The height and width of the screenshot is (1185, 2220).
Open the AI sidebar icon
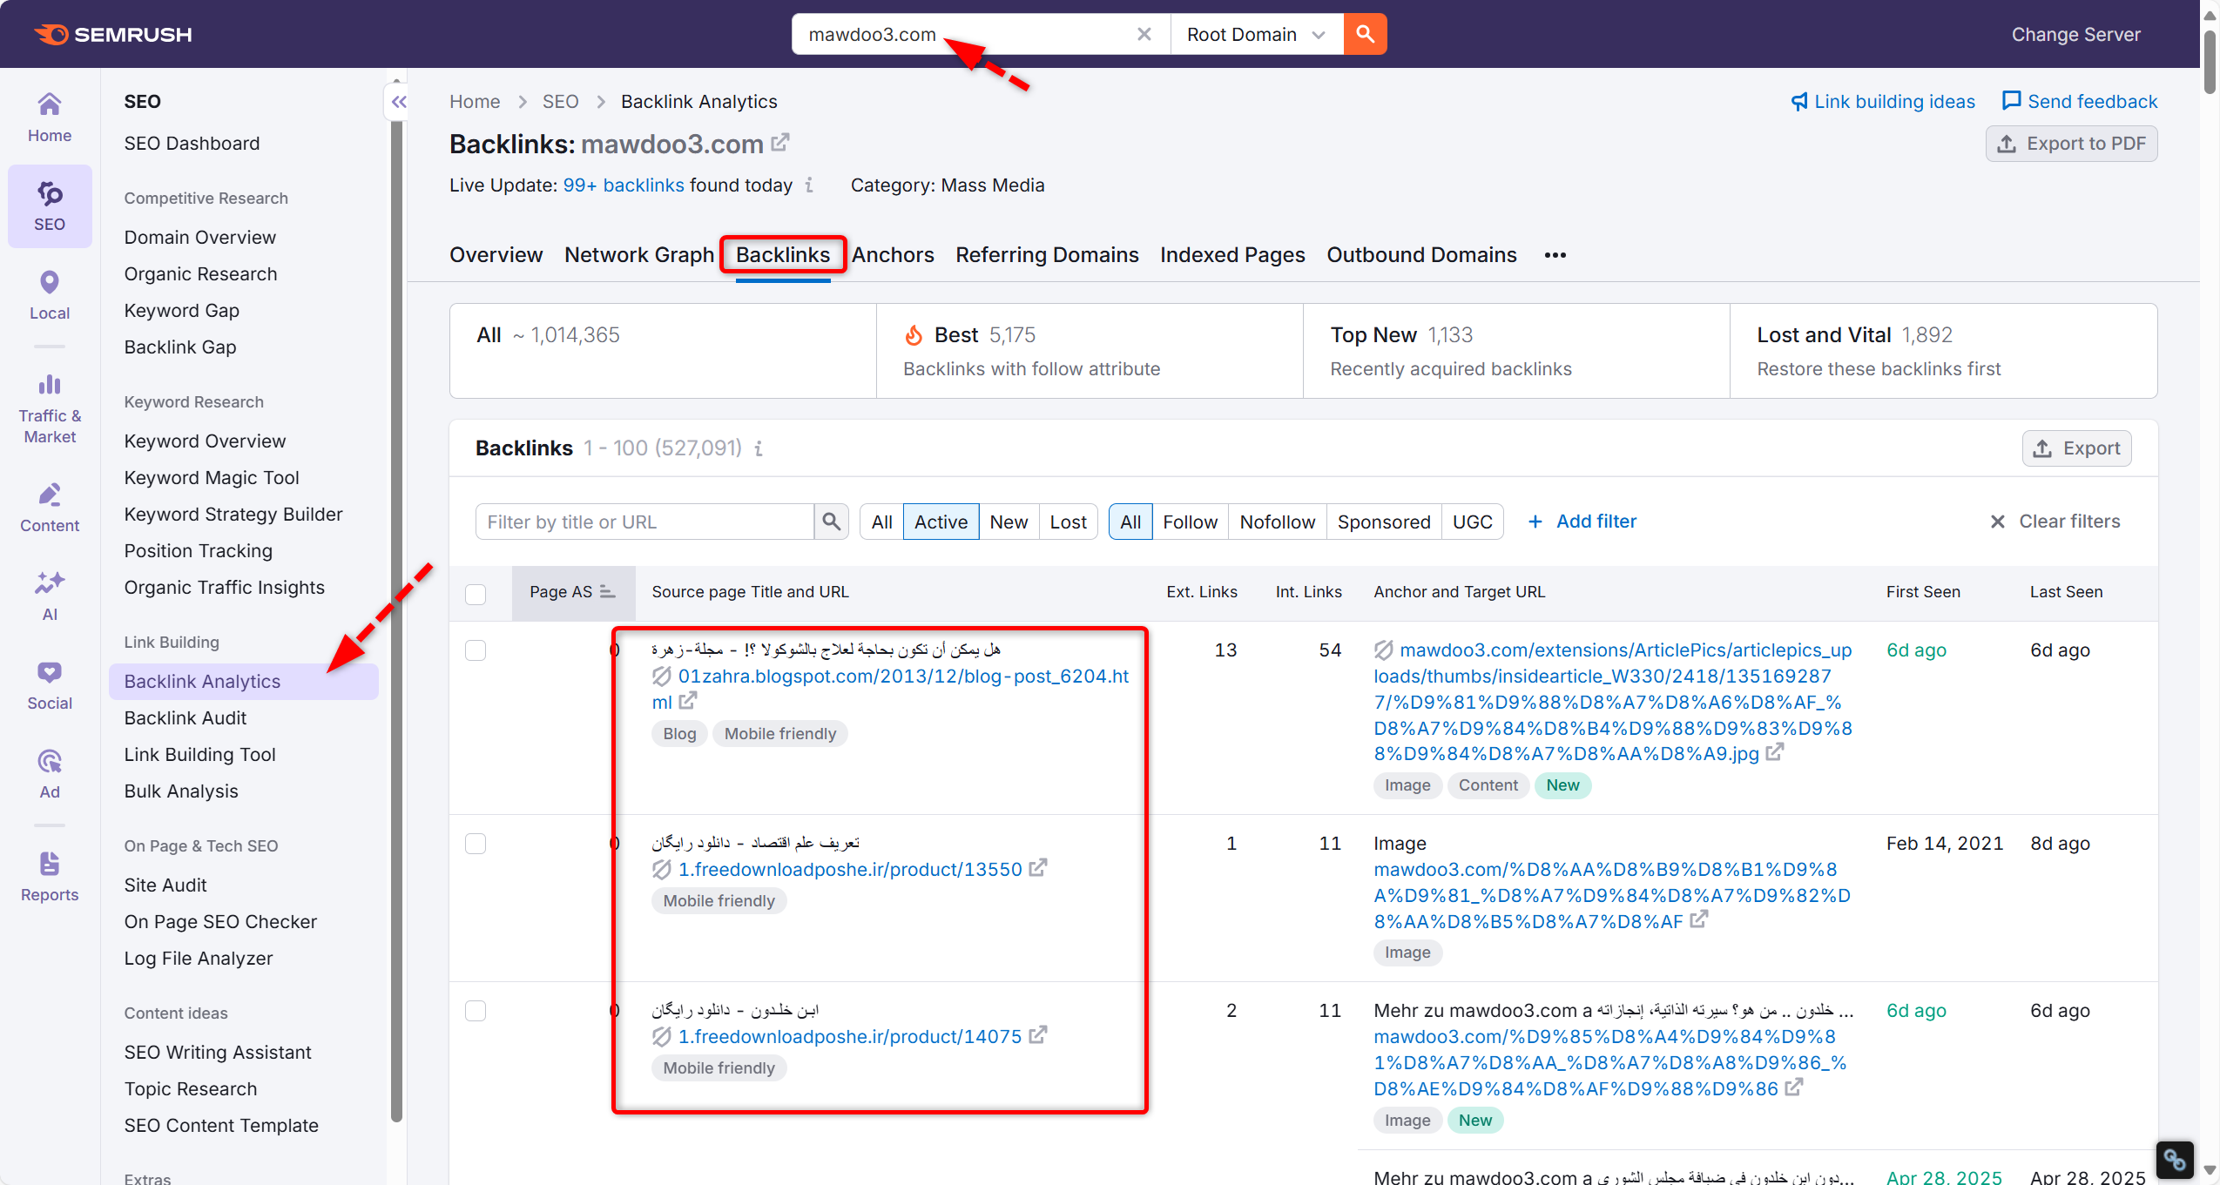pos(50,595)
